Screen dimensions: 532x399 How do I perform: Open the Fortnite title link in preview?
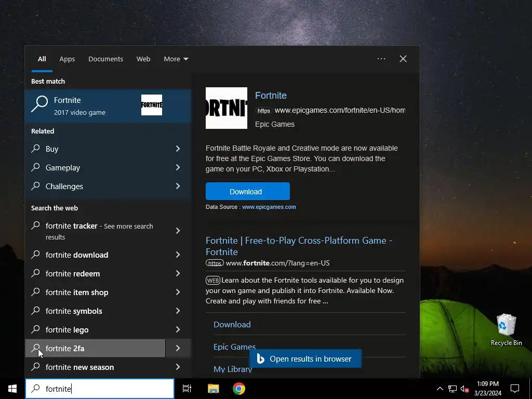(x=271, y=96)
